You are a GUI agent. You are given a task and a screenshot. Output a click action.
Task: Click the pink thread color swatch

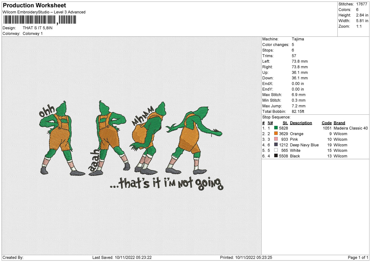[x=276, y=139]
